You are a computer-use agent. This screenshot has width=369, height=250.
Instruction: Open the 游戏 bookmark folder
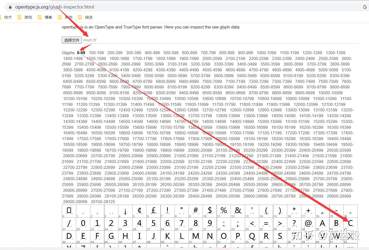pyautogui.click(x=25, y=17)
